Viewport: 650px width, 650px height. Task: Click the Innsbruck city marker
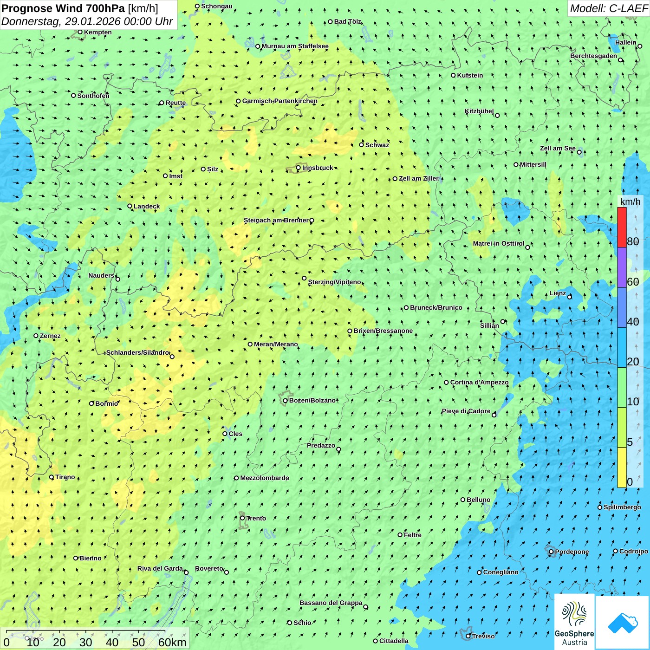299,168
